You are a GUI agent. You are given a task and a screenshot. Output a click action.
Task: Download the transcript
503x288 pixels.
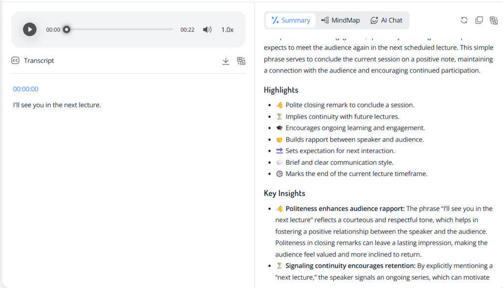coord(226,61)
